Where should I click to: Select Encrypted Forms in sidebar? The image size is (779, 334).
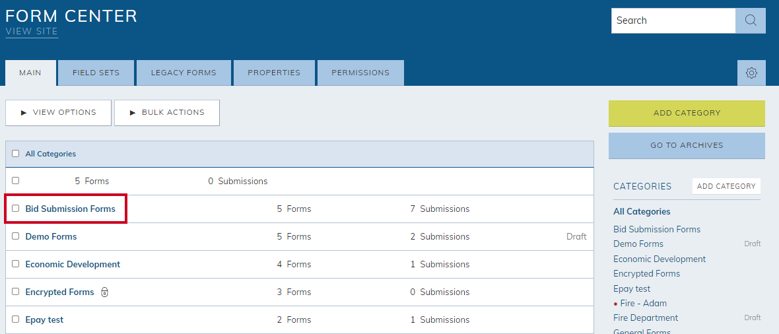[647, 274]
